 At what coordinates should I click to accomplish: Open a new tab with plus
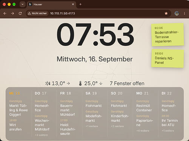(x=80, y=5)
